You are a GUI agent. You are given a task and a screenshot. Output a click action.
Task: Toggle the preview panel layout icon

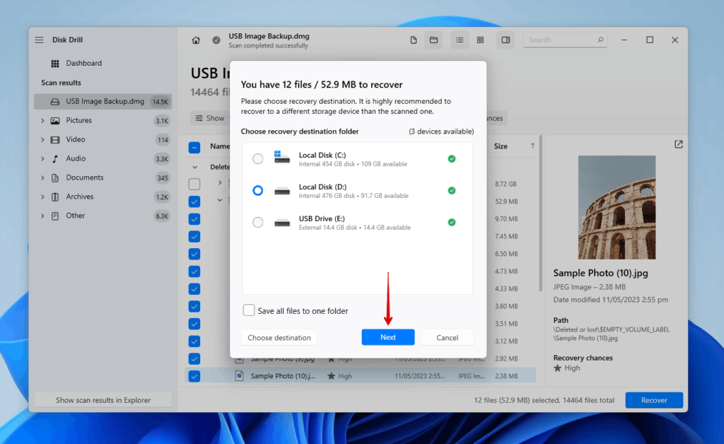pos(506,40)
